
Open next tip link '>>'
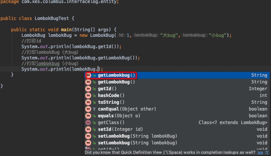coord(260,153)
